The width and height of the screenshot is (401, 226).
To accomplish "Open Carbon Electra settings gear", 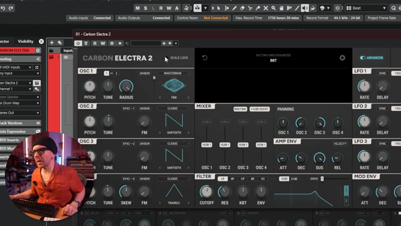I will point(342,58).
